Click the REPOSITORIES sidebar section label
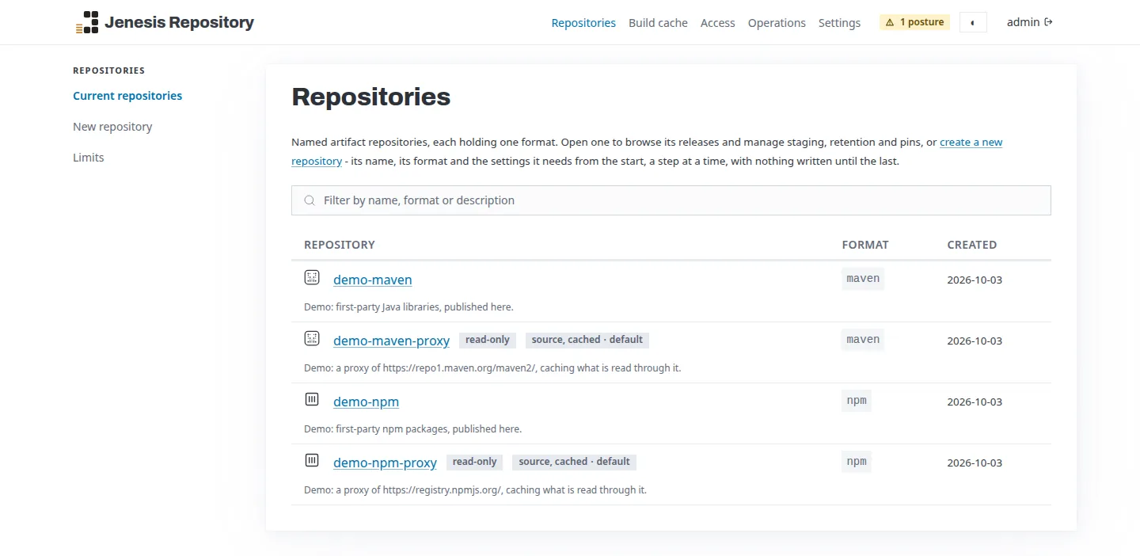 point(109,70)
